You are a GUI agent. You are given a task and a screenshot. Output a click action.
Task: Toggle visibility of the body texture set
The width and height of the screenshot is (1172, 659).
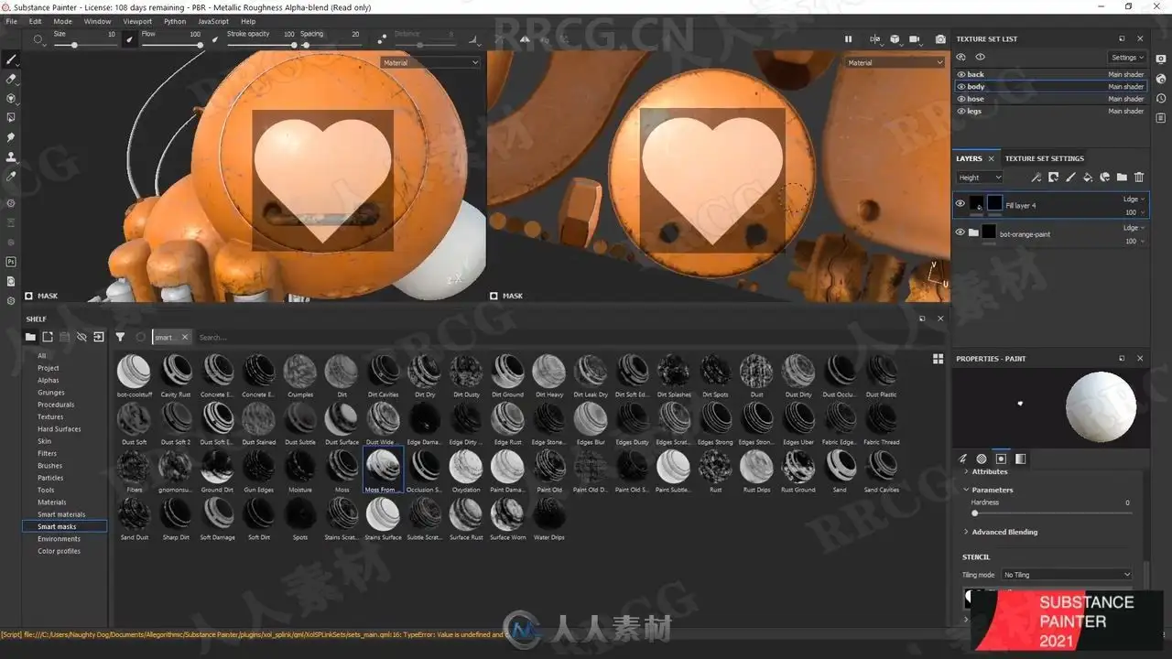click(x=961, y=86)
